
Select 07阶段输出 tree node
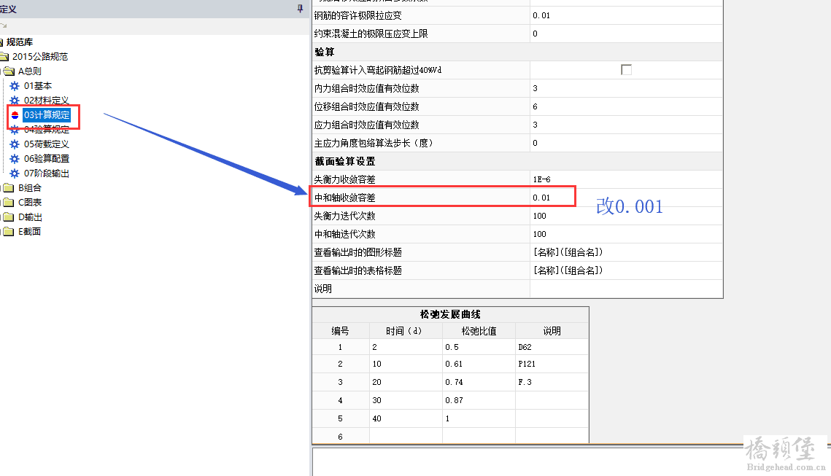click(47, 173)
